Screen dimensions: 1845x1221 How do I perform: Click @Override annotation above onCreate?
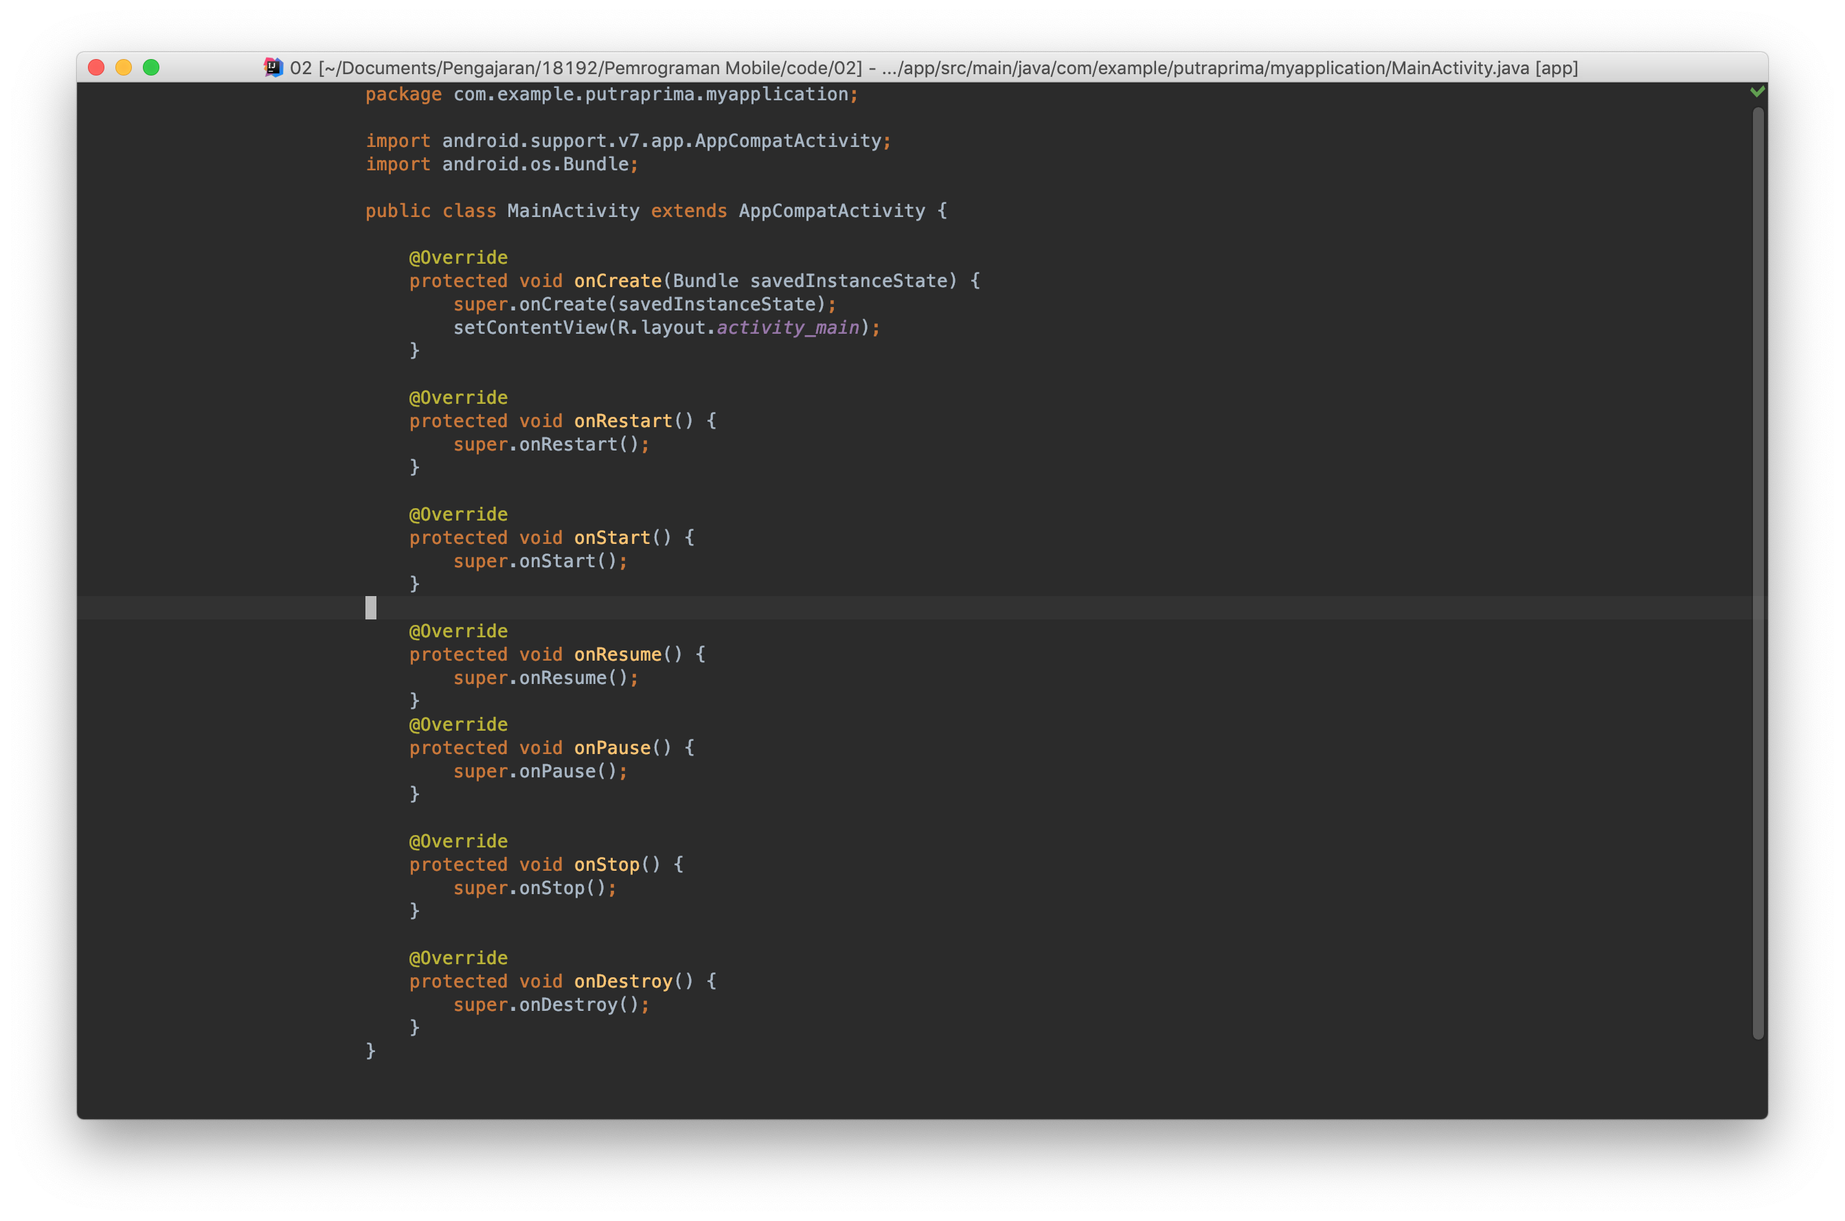click(x=459, y=258)
